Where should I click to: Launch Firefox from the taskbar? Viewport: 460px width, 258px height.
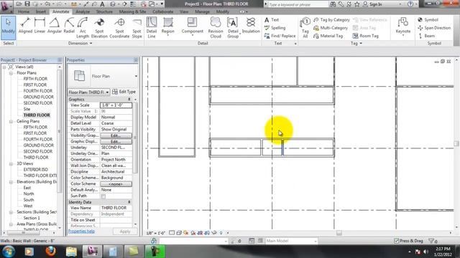(50, 252)
